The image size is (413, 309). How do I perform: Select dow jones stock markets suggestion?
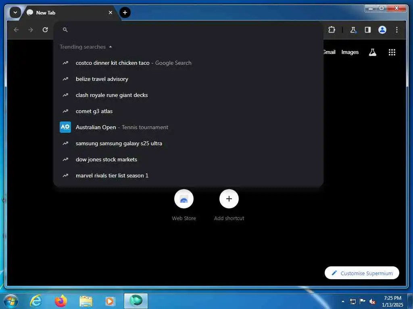pyautogui.click(x=188, y=159)
